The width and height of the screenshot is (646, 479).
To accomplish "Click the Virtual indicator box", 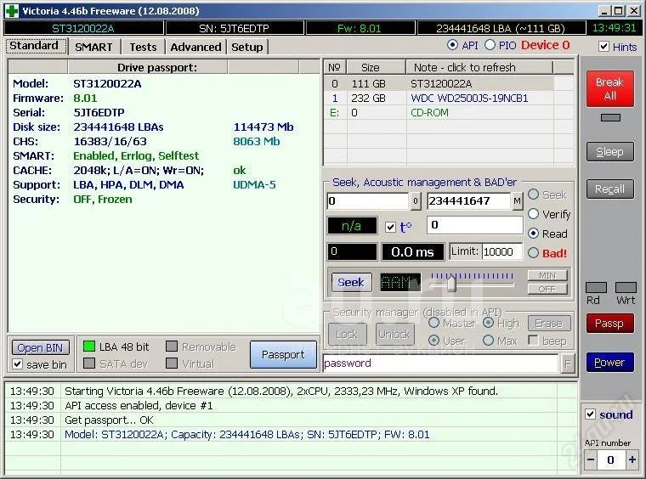I will tap(172, 363).
